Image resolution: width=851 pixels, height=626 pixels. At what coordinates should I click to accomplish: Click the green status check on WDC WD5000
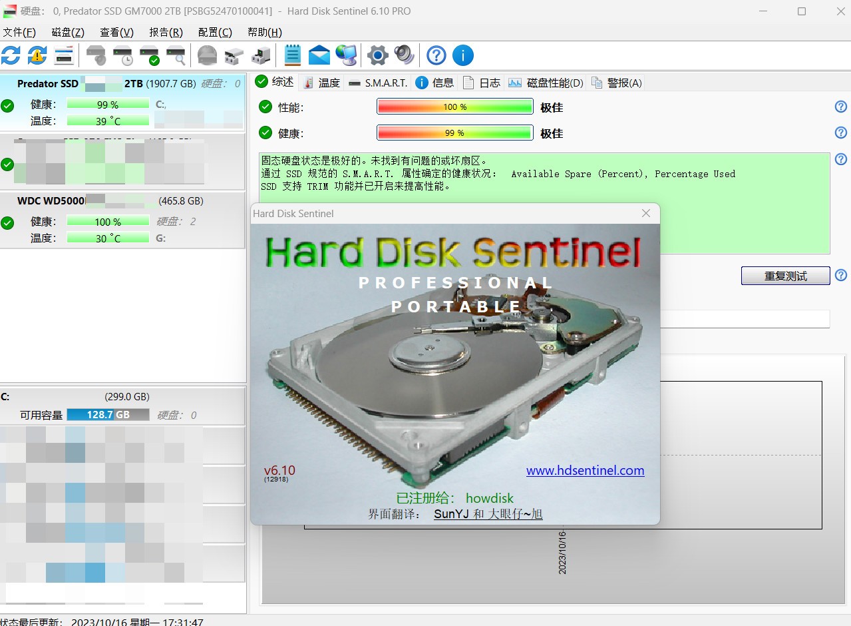pyautogui.click(x=7, y=223)
